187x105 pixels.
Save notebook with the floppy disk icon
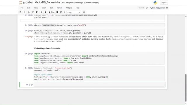click(x=20, y=12)
